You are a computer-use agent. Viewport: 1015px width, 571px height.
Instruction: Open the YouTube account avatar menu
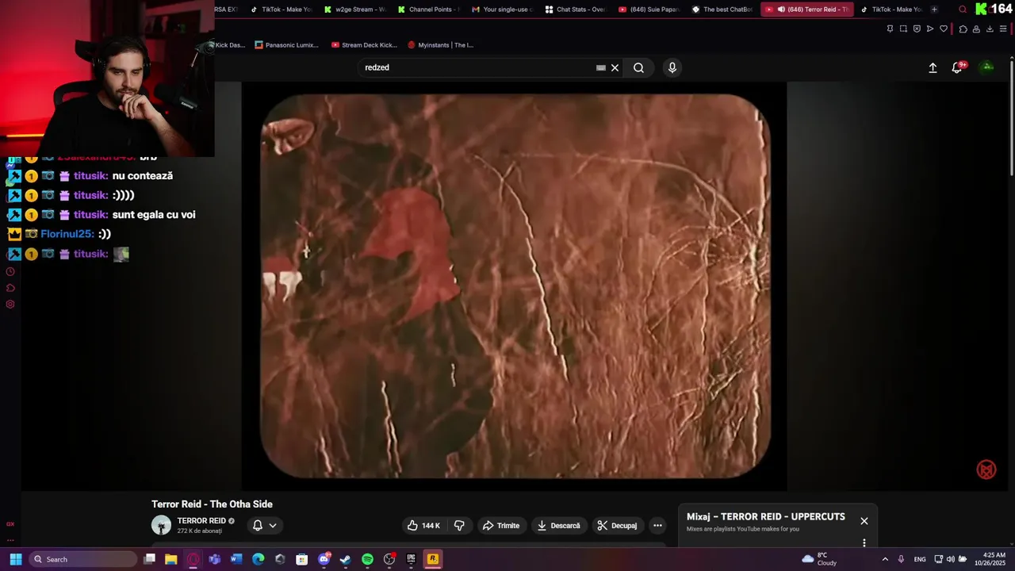click(x=987, y=67)
